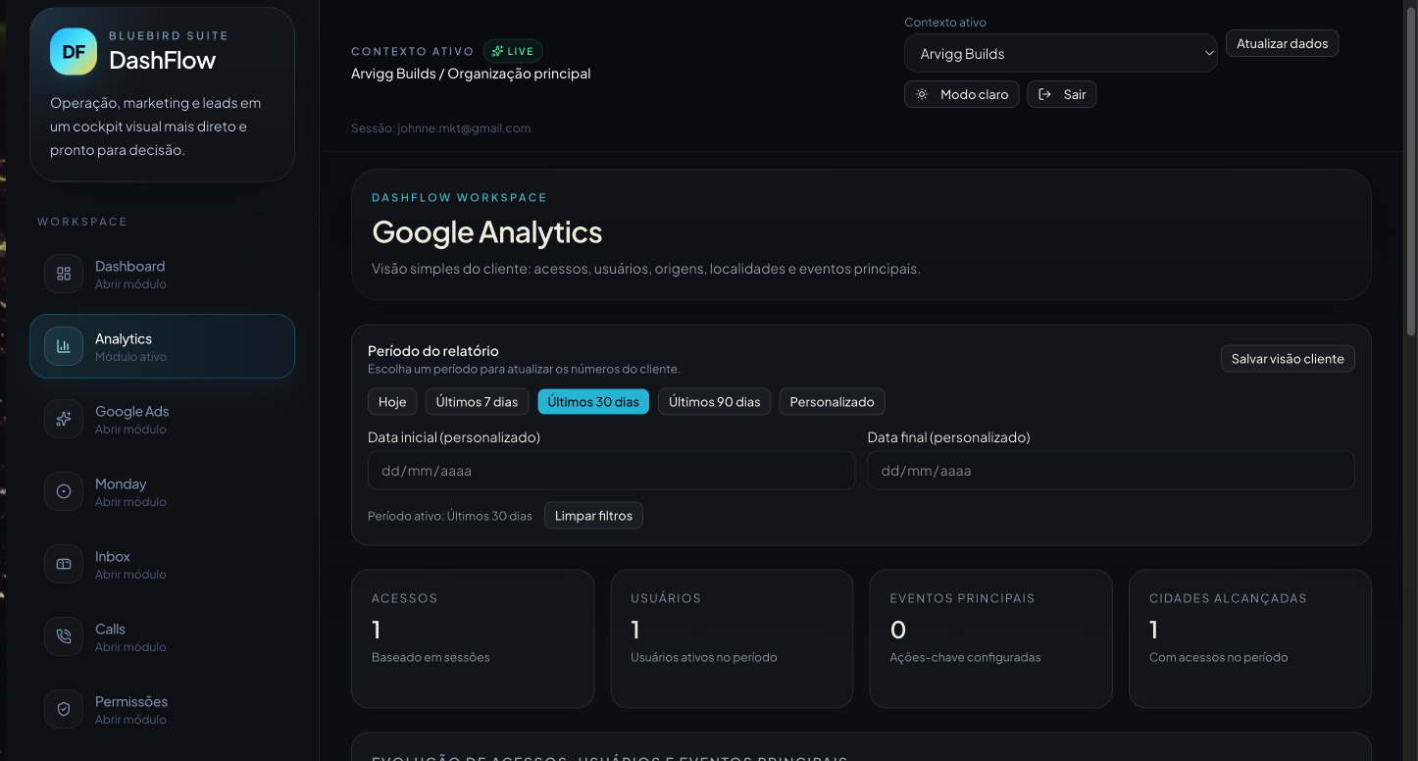Image resolution: width=1418 pixels, height=761 pixels.
Task: Open the Dashboard module
Action: 162,274
